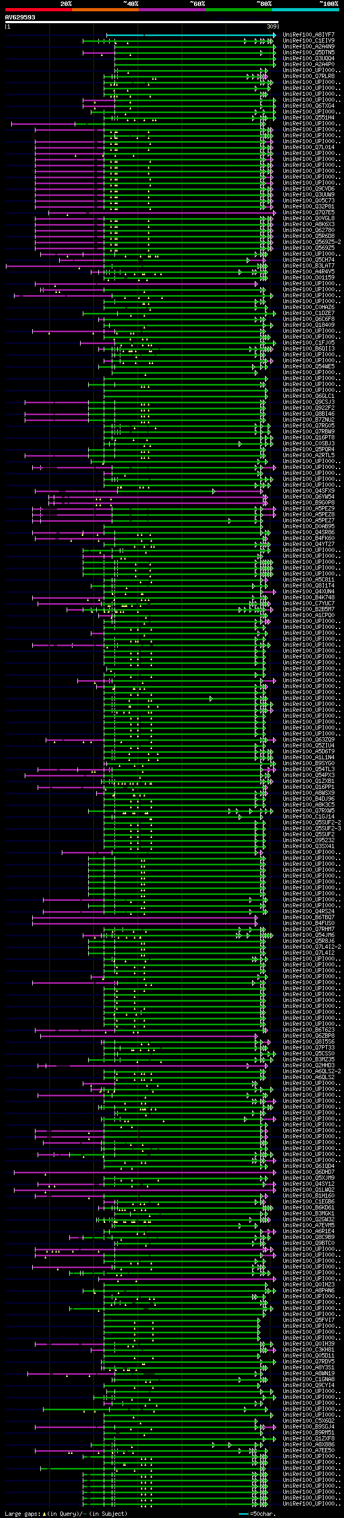
Task: Select the UniRef100_A5PEZ8 label
Action: pyautogui.click(x=309, y=514)
